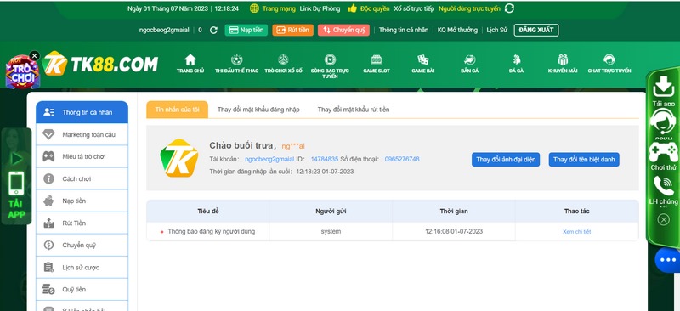Close the Hot Trò chơi badge
The width and height of the screenshot is (680, 311).
34,55
